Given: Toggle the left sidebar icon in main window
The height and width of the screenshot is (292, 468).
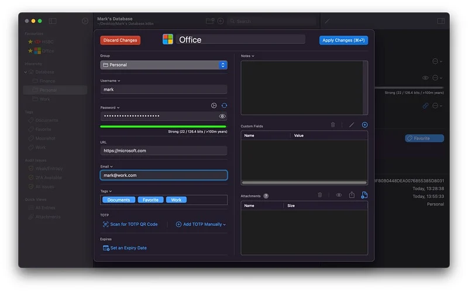Looking at the screenshot, I should point(53,21).
